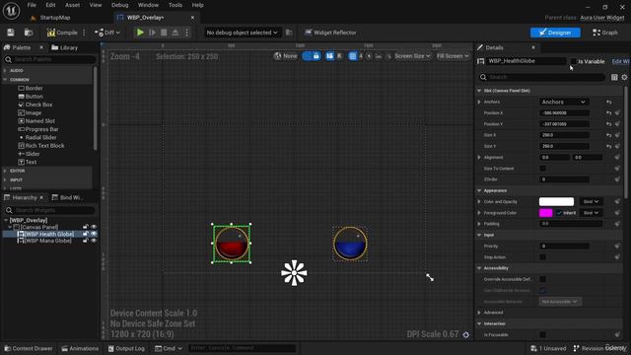Click the Stop simulation button
The image size is (631, 355).
click(164, 33)
